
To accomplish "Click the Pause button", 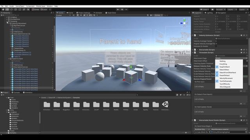I will point(122,9).
